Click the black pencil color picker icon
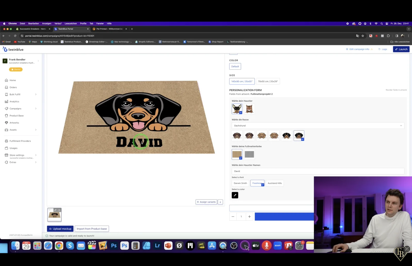The image size is (412, 266). click(x=235, y=195)
